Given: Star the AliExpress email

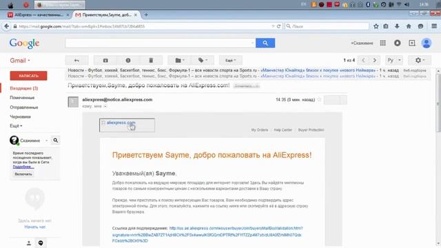Looking at the screenshot, I should coord(319,99).
